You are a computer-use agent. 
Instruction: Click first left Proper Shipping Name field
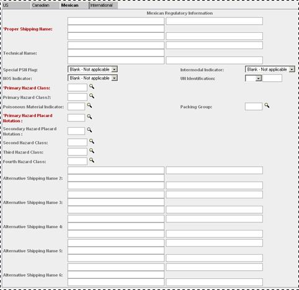(x=116, y=21)
